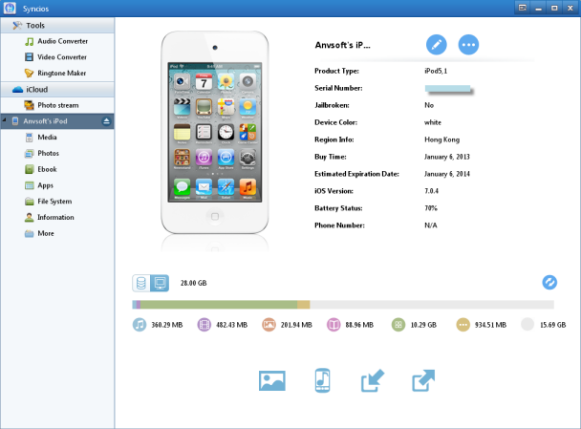Open more device options (three dots)
This screenshot has height=429, width=581.
pyautogui.click(x=468, y=45)
